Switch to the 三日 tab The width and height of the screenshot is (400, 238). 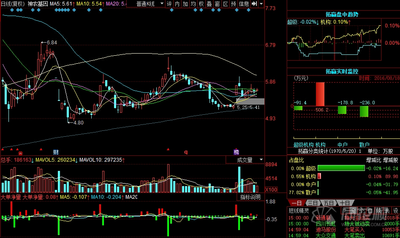pyautogui.click(x=312, y=203)
